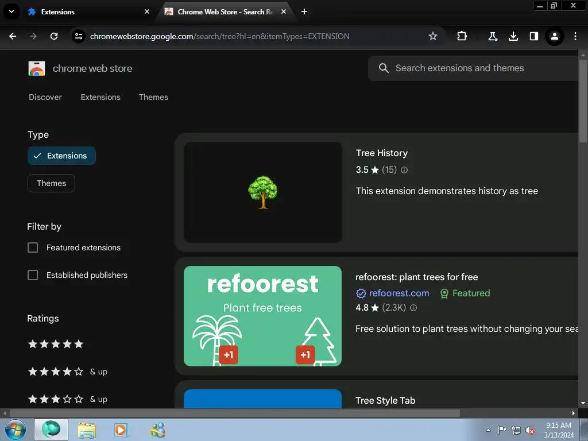Close the Chrome Web Store tab
The height and width of the screenshot is (441, 588).
tap(284, 11)
